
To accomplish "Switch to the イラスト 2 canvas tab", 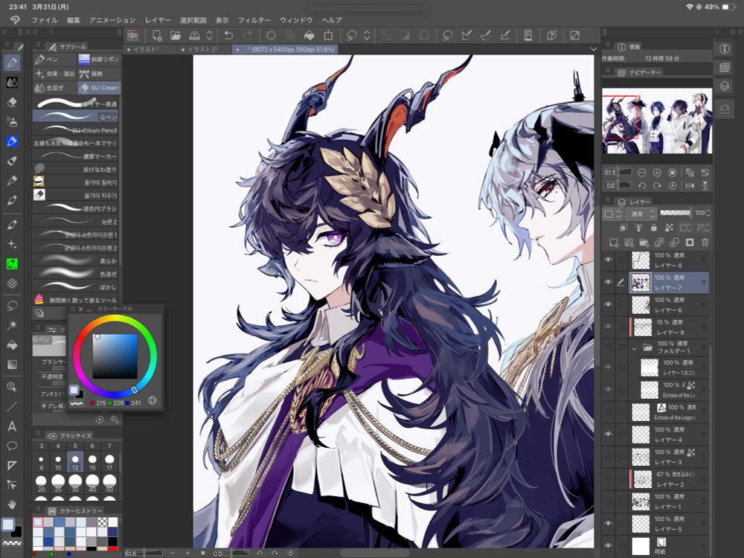I will click(204, 49).
